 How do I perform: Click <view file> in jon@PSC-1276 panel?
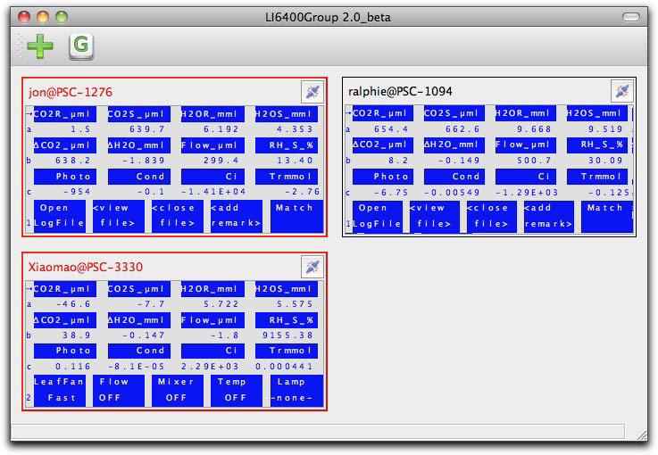[x=119, y=216]
